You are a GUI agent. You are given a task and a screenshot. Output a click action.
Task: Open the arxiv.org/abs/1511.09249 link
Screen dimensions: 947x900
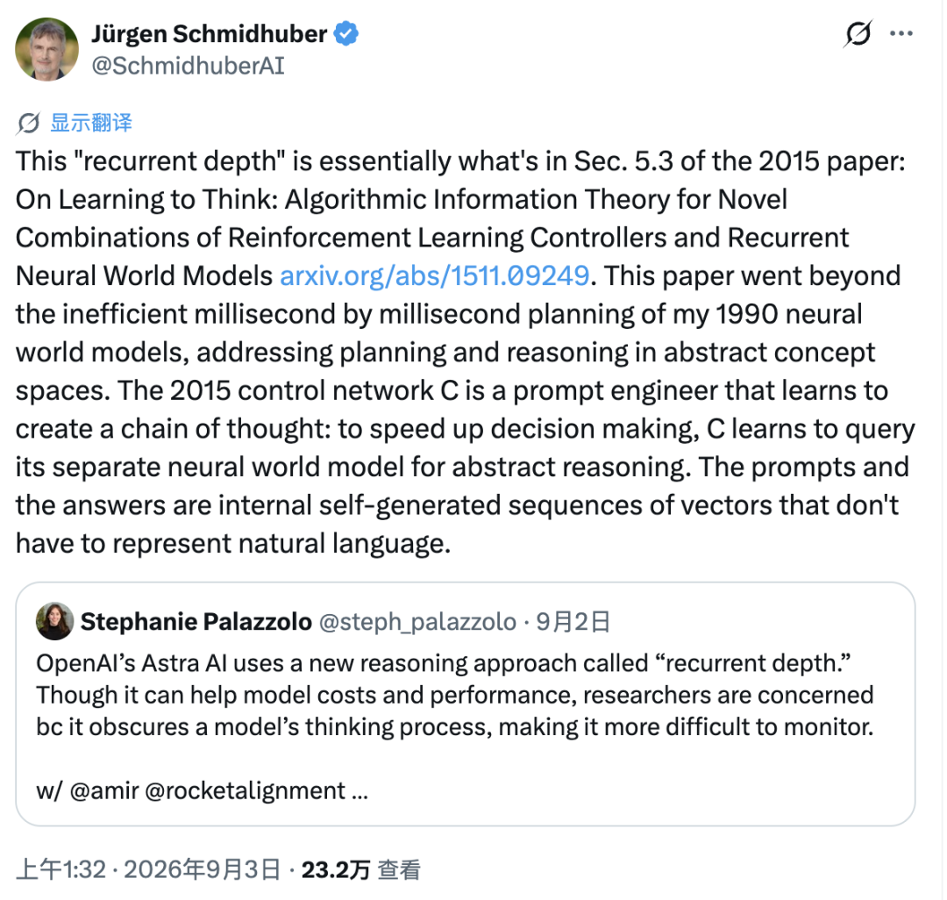[x=434, y=275]
